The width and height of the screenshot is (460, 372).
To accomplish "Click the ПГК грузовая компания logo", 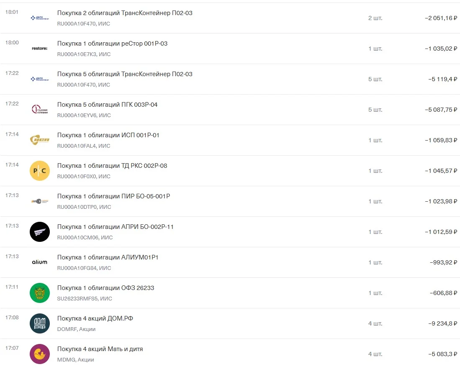I will pyautogui.click(x=40, y=110).
